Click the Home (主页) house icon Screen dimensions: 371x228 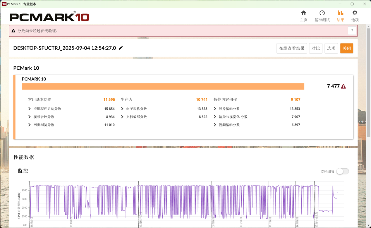point(303,13)
